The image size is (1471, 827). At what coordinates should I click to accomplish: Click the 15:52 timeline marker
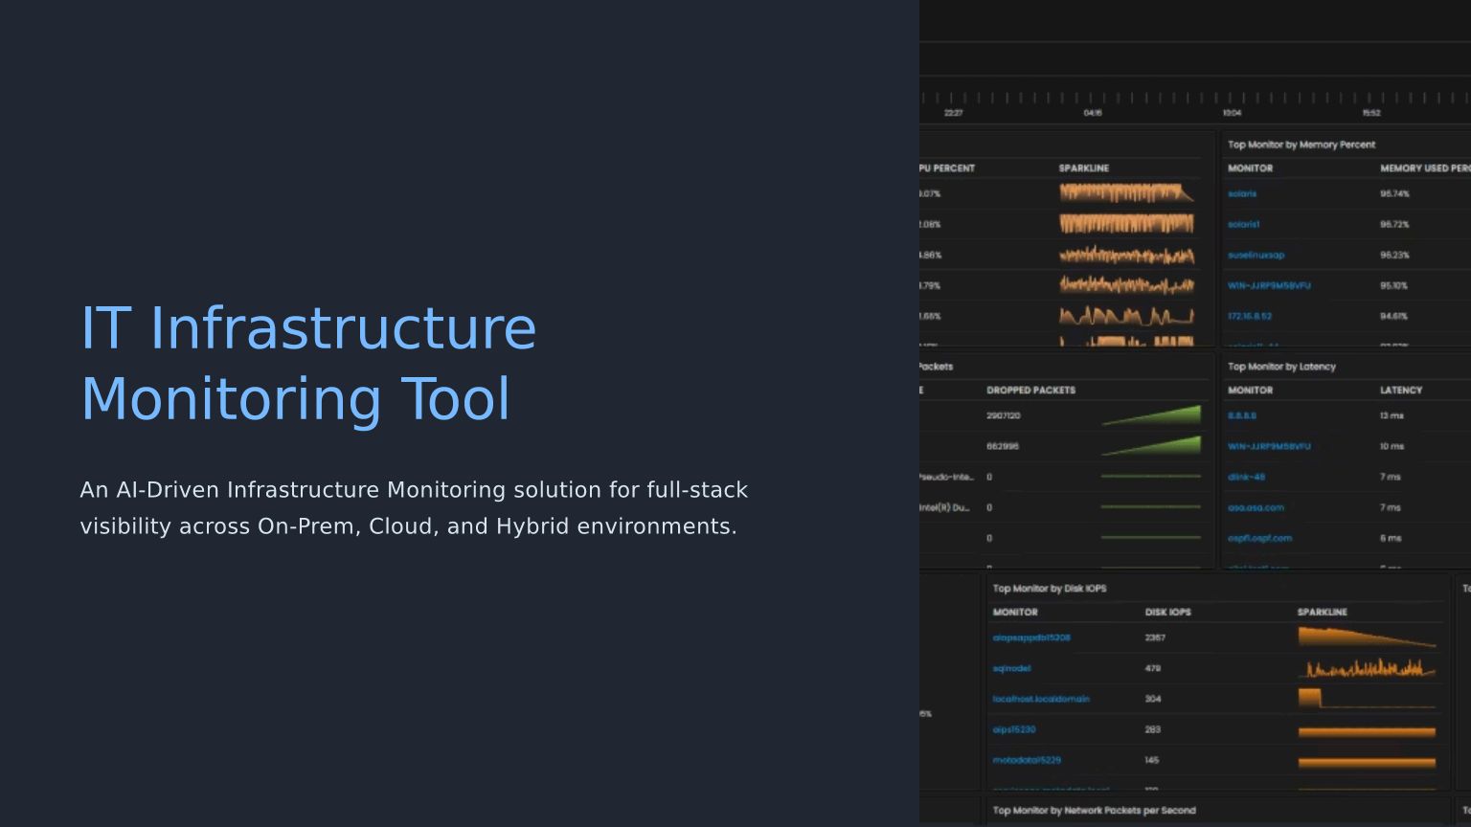[1371, 113]
